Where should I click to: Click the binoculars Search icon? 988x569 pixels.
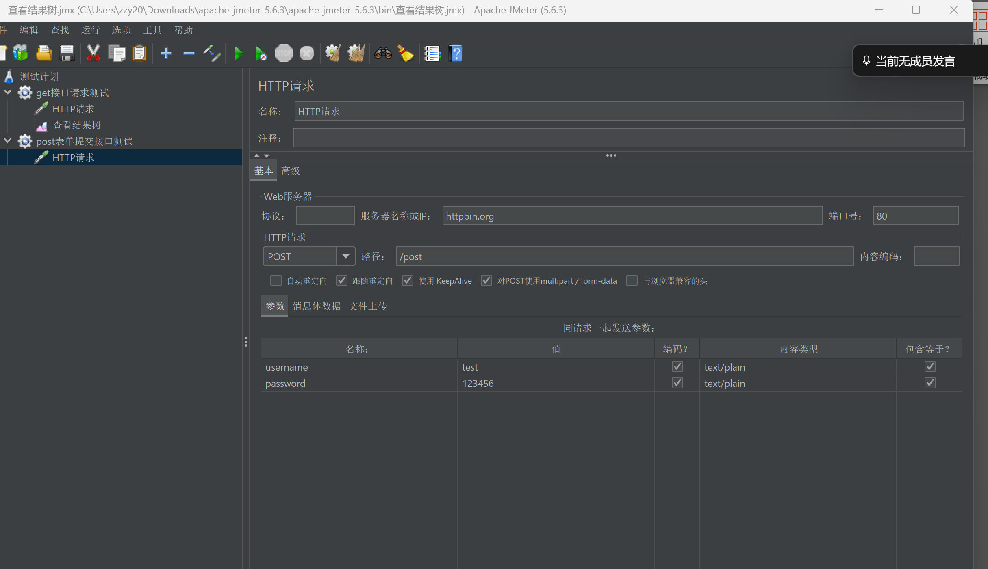(382, 54)
